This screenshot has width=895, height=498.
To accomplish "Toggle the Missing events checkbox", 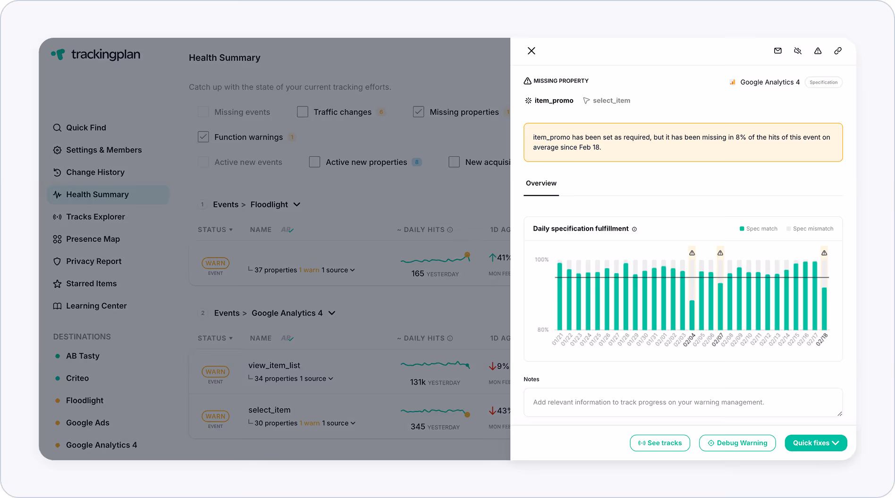I will [x=203, y=112].
